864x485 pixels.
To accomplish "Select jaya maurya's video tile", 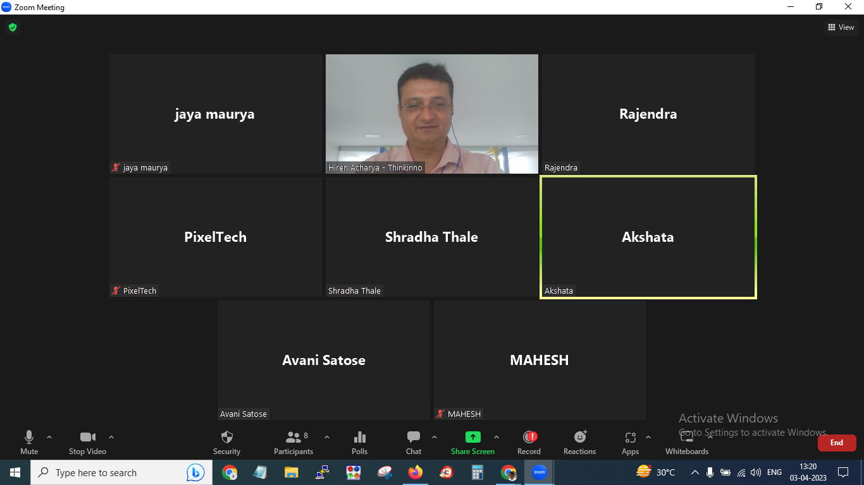I will pyautogui.click(x=216, y=114).
